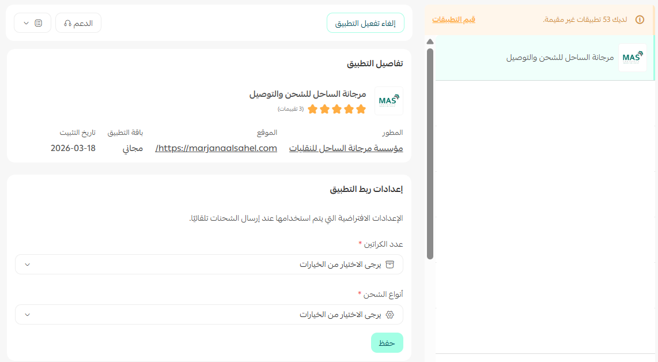Open the marjanaalsahel.com website link
The image size is (658, 362).
coord(216,148)
